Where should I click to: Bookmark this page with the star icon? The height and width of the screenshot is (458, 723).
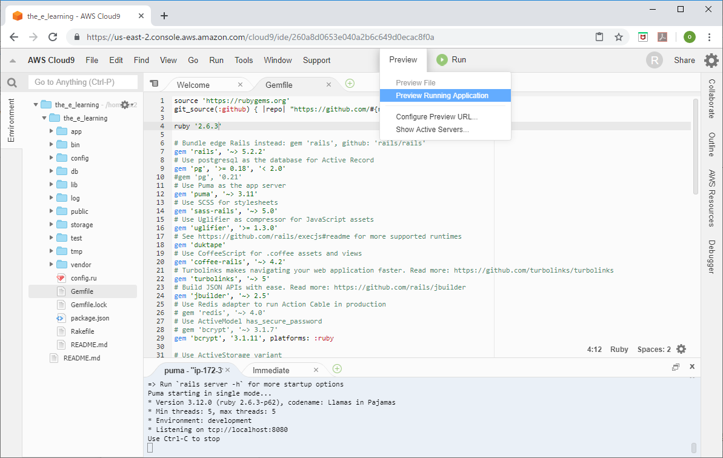(x=619, y=37)
